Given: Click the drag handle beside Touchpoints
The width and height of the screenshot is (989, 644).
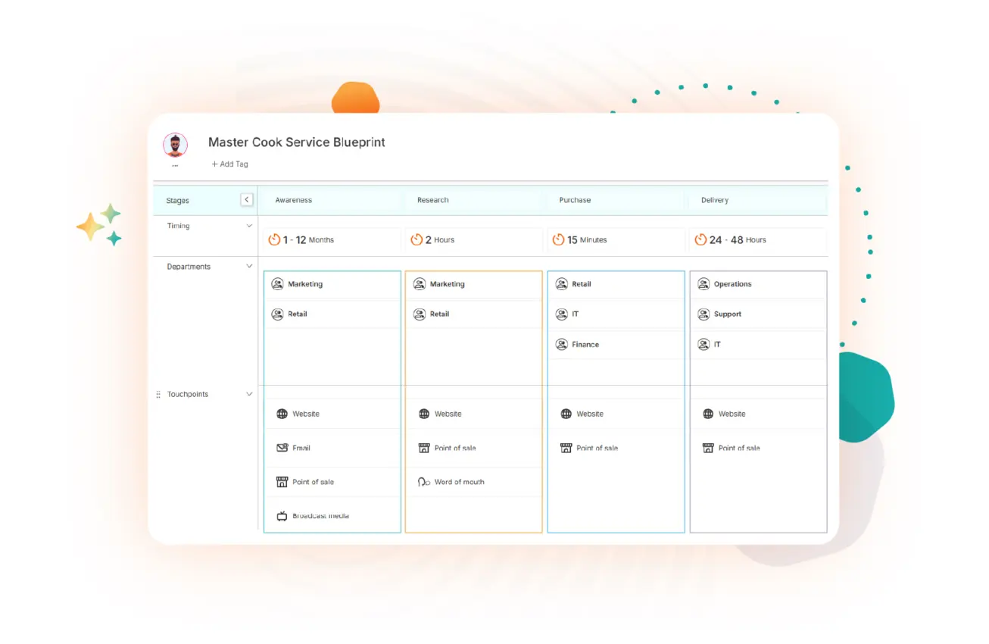Looking at the screenshot, I should (x=158, y=395).
